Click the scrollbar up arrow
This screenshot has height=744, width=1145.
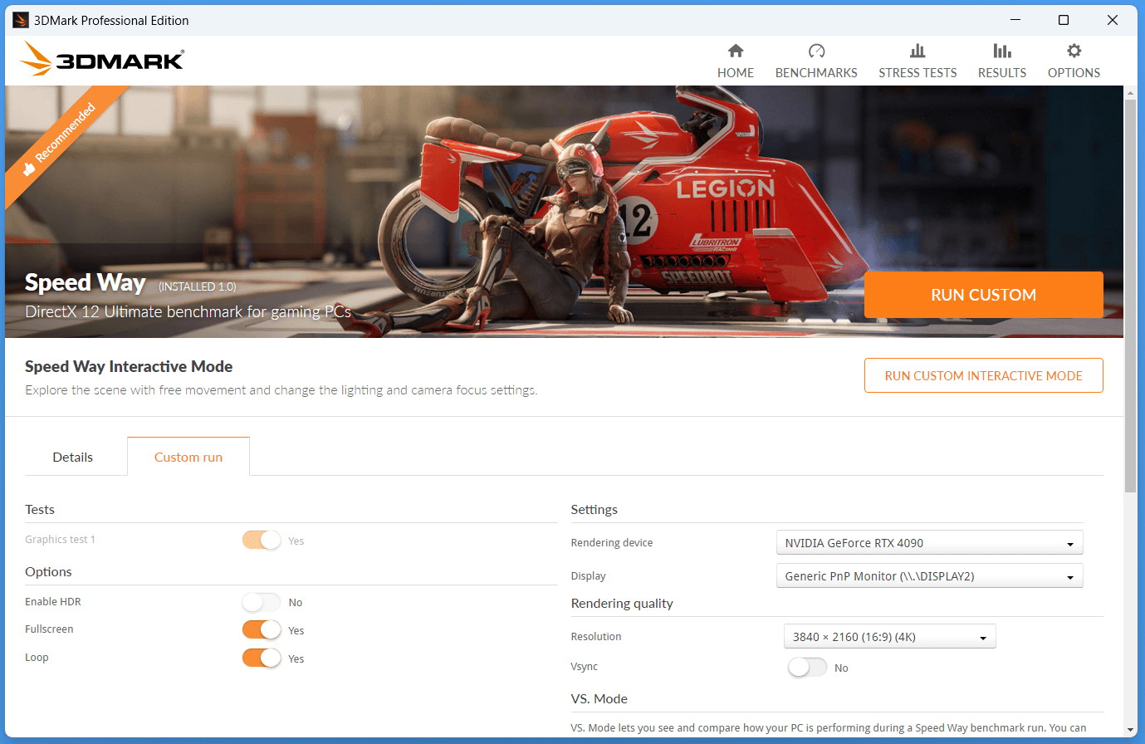coord(1130,92)
